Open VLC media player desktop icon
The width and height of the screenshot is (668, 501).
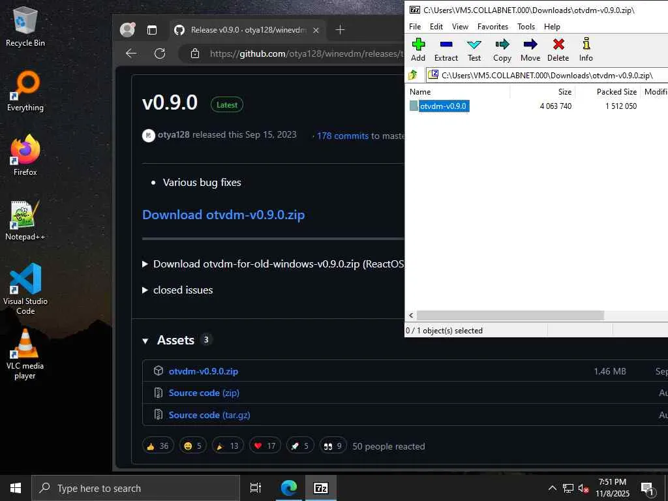point(25,354)
